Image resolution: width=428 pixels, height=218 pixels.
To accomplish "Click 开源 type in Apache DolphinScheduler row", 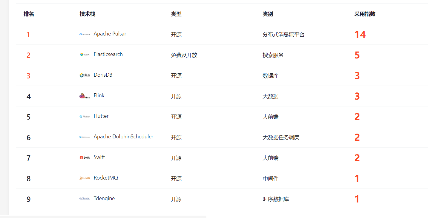I will pos(176,137).
